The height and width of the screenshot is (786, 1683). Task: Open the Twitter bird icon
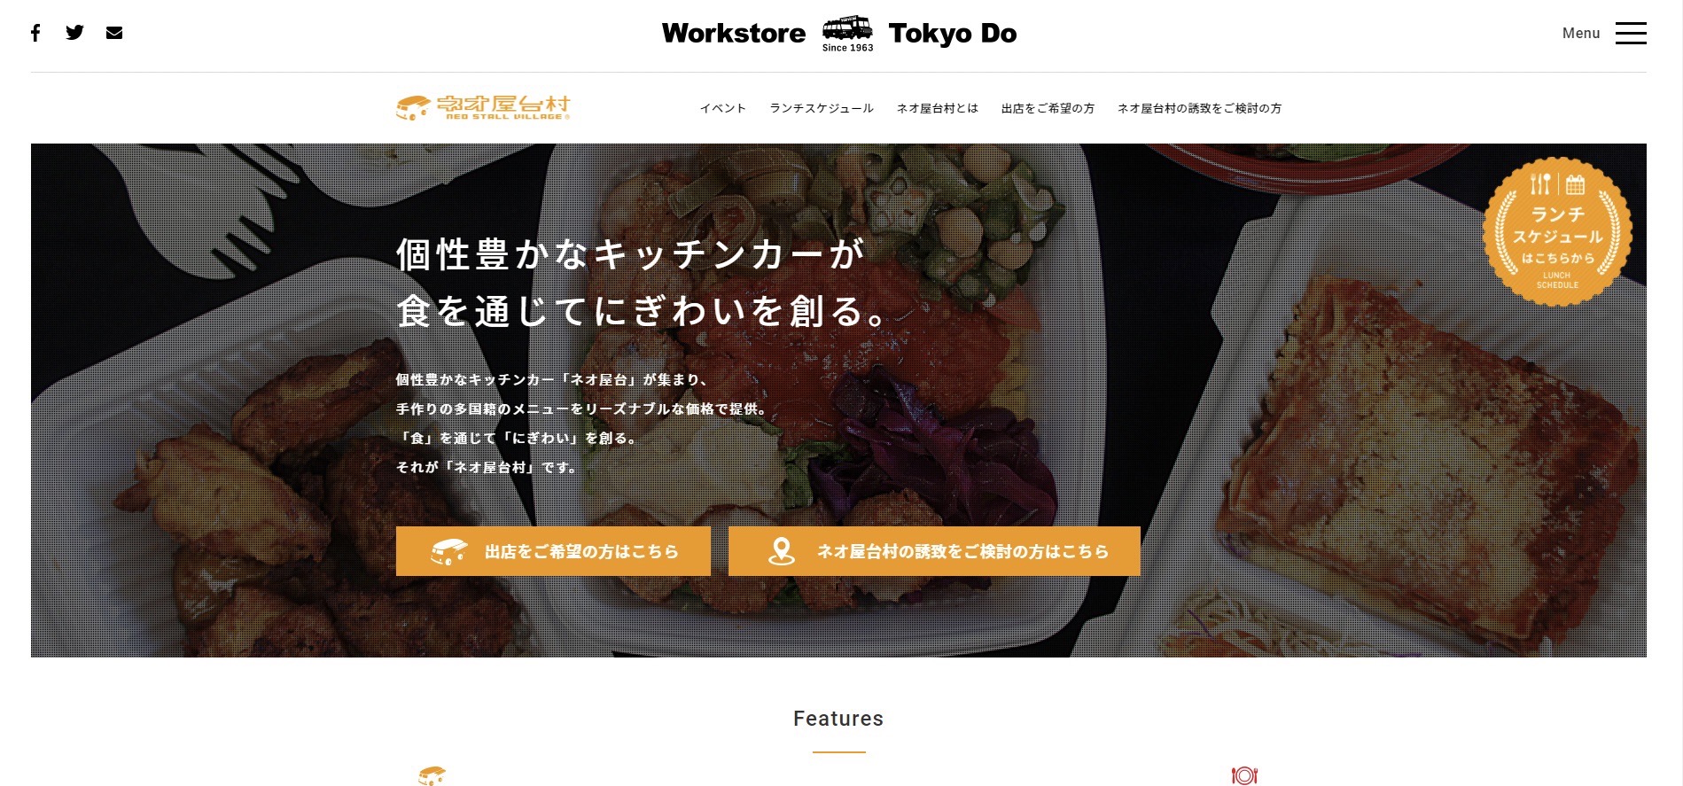75,33
